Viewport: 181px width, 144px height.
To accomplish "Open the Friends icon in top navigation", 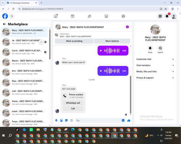I will [x=89, y=16].
